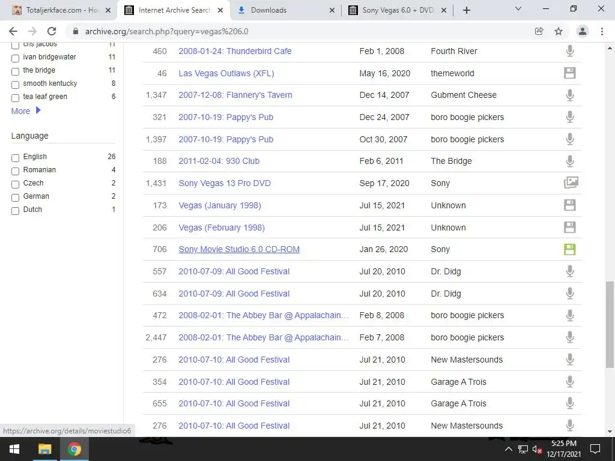The width and height of the screenshot is (615, 461).
Task: Open the taskbar clock and date
Action: pos(563,449)
